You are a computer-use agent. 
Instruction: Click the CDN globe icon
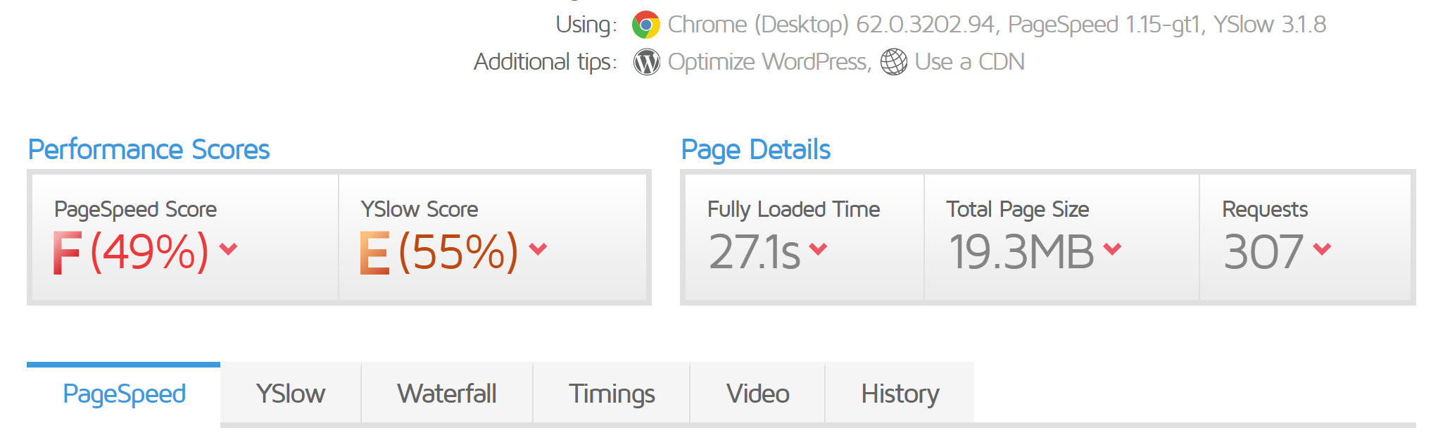(894, 62)
